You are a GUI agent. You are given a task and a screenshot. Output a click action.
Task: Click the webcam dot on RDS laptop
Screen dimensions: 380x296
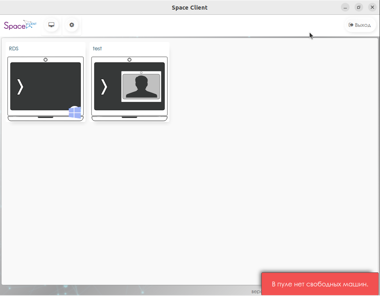[x=46, y=60]
